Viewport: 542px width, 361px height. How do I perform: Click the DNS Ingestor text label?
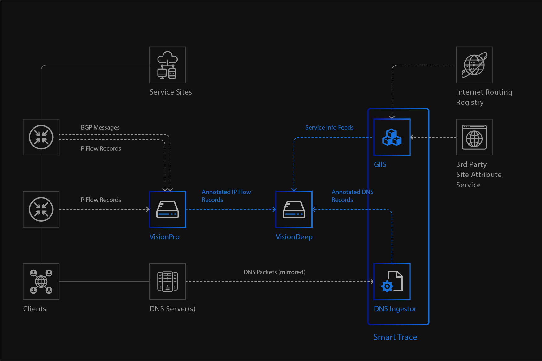tap(395, 309)
